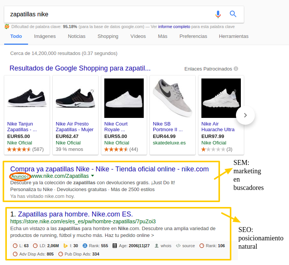The image size is (289, 265).
Task: Click the source code brackets icon
Action: coord(178,246)
